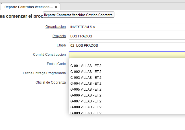Image resolution: width=185 pixels, height=130 pixels.
Task: Click the INVESTEAM S.A. organization field
Action: 127,27
